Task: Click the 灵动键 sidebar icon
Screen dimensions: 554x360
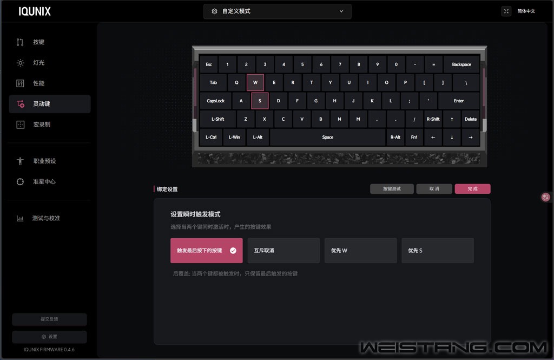Action: (20, 103)
